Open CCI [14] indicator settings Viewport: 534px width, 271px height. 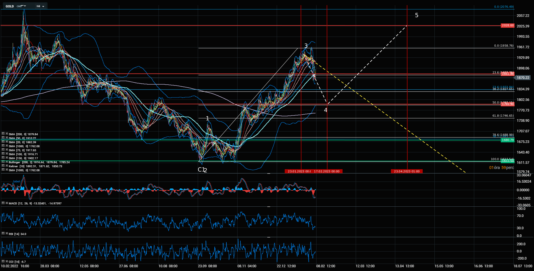click(3, 262)
